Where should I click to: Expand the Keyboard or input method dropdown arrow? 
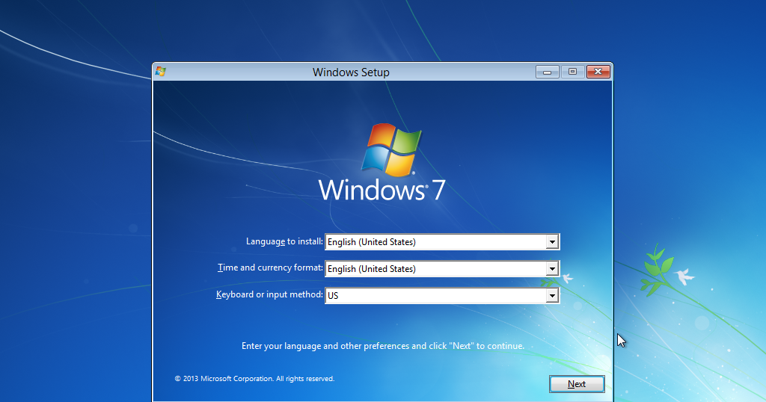[552, 296]
